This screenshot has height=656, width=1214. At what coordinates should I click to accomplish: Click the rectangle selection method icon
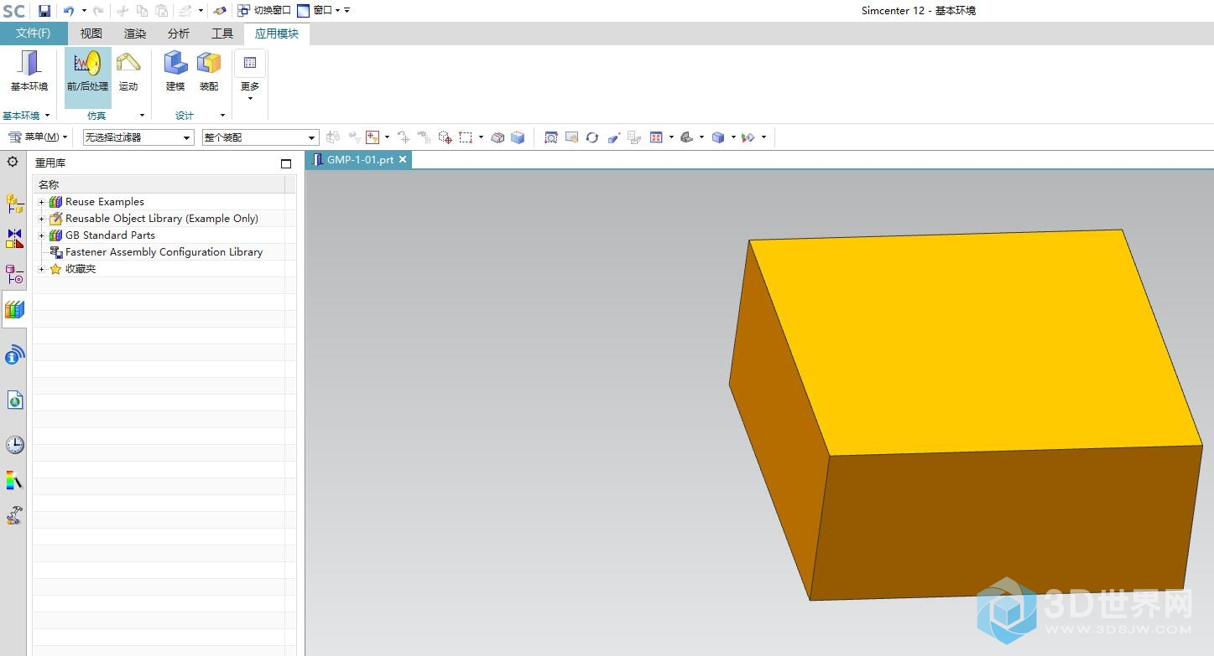[x=466, y=137]
